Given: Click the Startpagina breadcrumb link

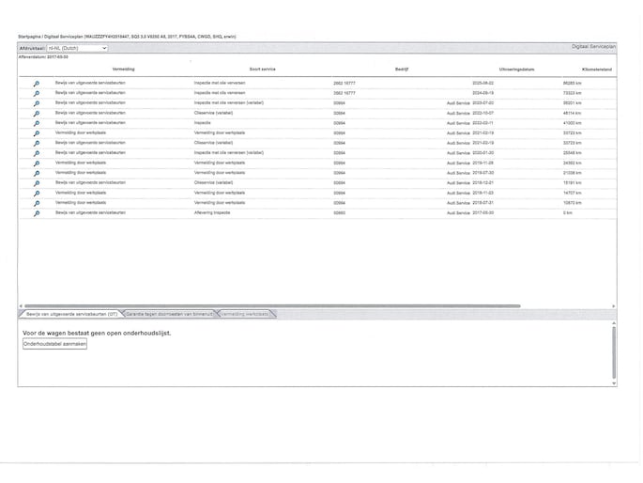Looking at the screenshot, I should [30, 36].
